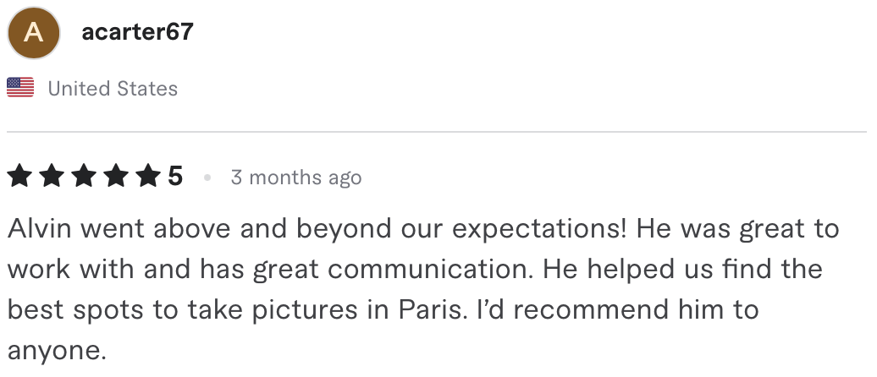Viewport: 877px width, 377px height.
Task: Click the first rating star
Action: pos(19,176)
